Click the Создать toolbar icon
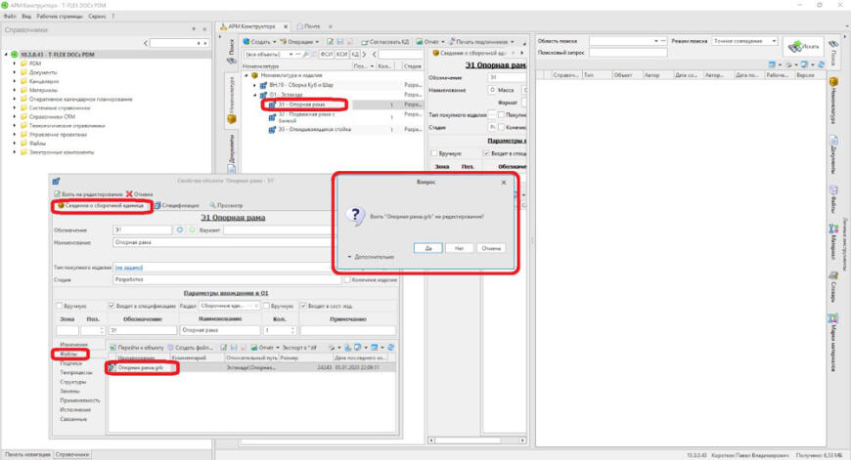The height and width of the screenshot is (460, 851). click(x=246, y=42)
